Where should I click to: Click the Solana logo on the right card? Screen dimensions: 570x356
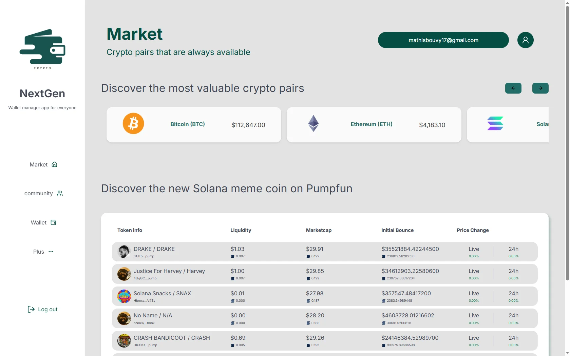(496, 123)
